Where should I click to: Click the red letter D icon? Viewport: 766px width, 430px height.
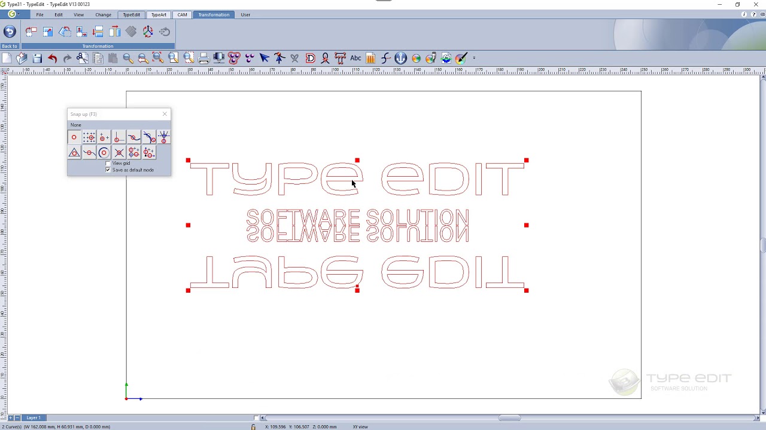[310, 58]
